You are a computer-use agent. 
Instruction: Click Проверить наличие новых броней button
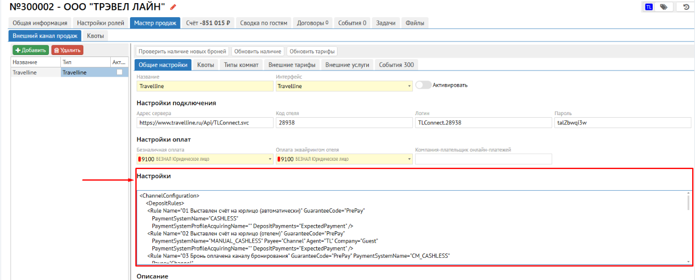(182, 51)
